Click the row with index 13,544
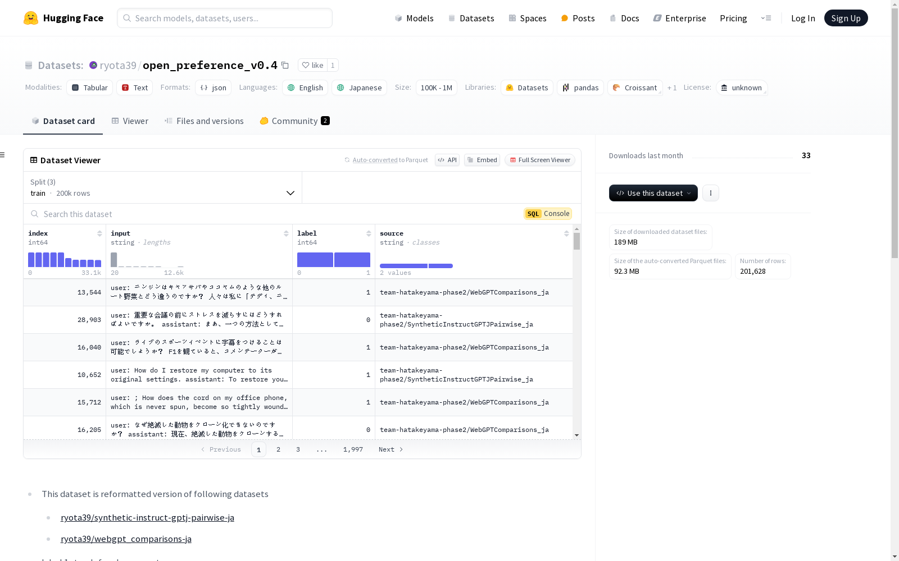The height and width of the screenshot is (561, 899). coord(298,292)
